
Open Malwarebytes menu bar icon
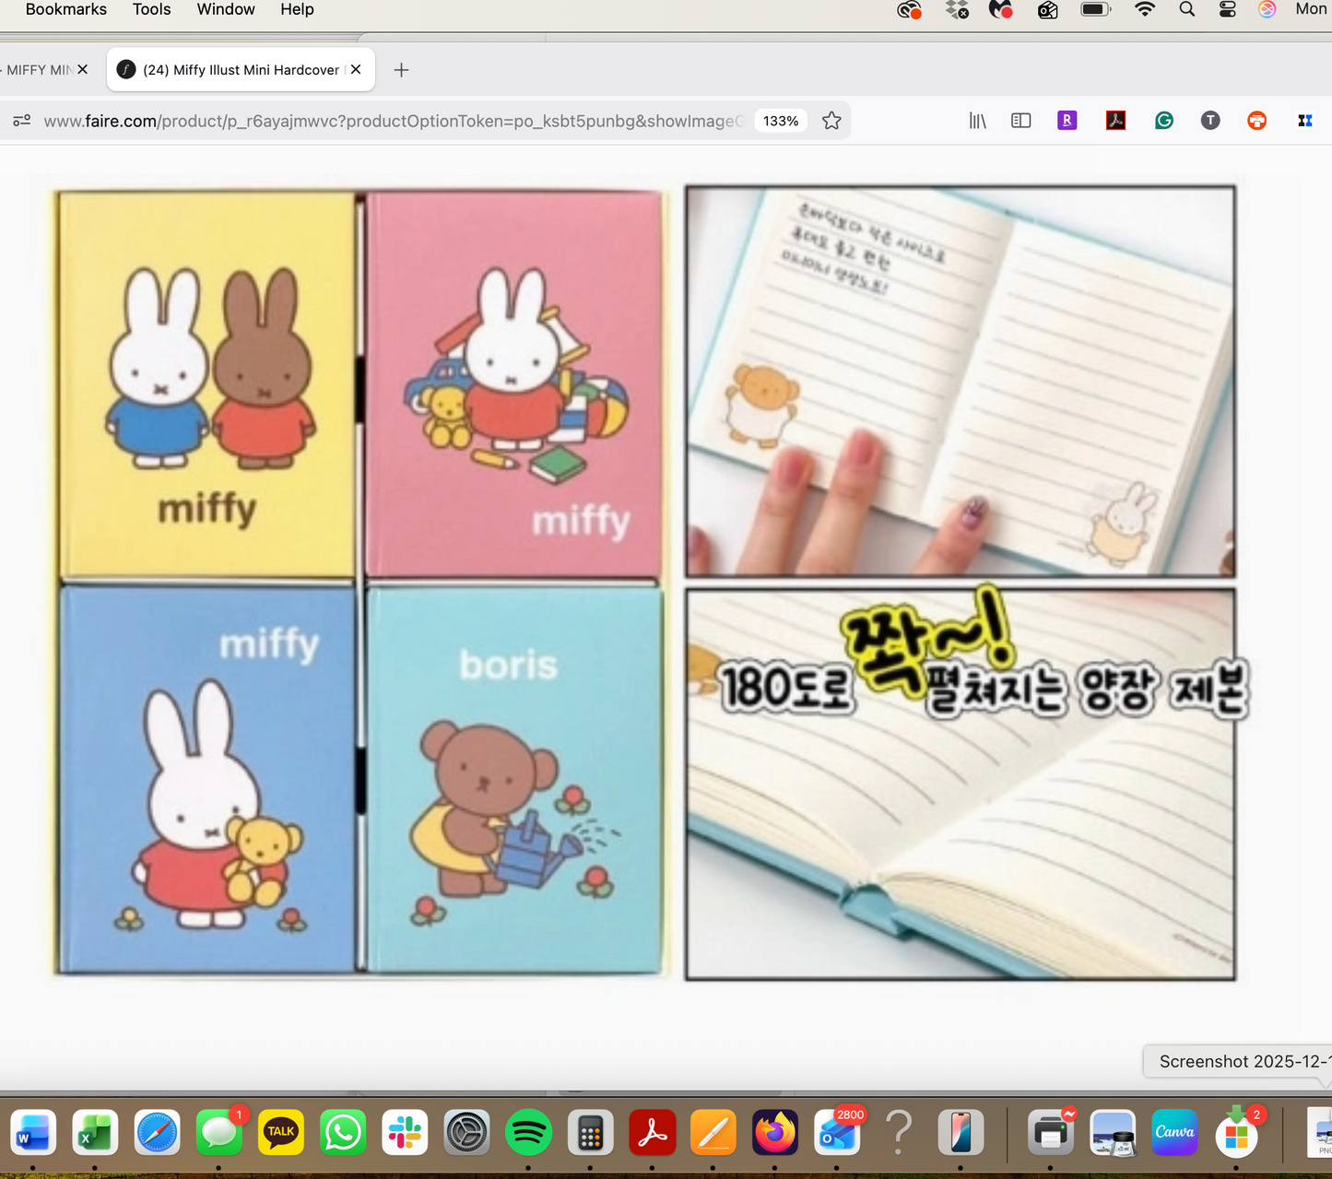1001,10
